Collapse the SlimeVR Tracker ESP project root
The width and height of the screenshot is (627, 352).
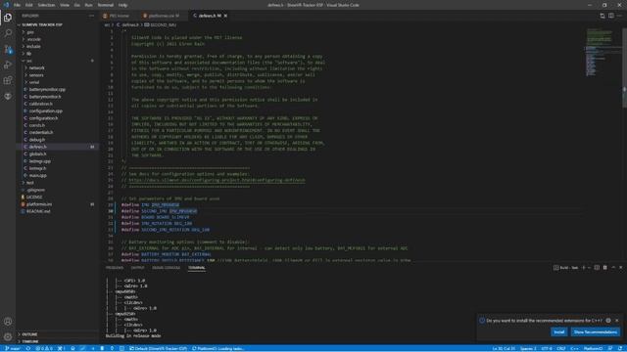[42, 24]
